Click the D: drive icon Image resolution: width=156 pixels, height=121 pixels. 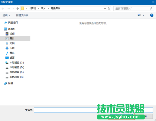pos(7,68)
